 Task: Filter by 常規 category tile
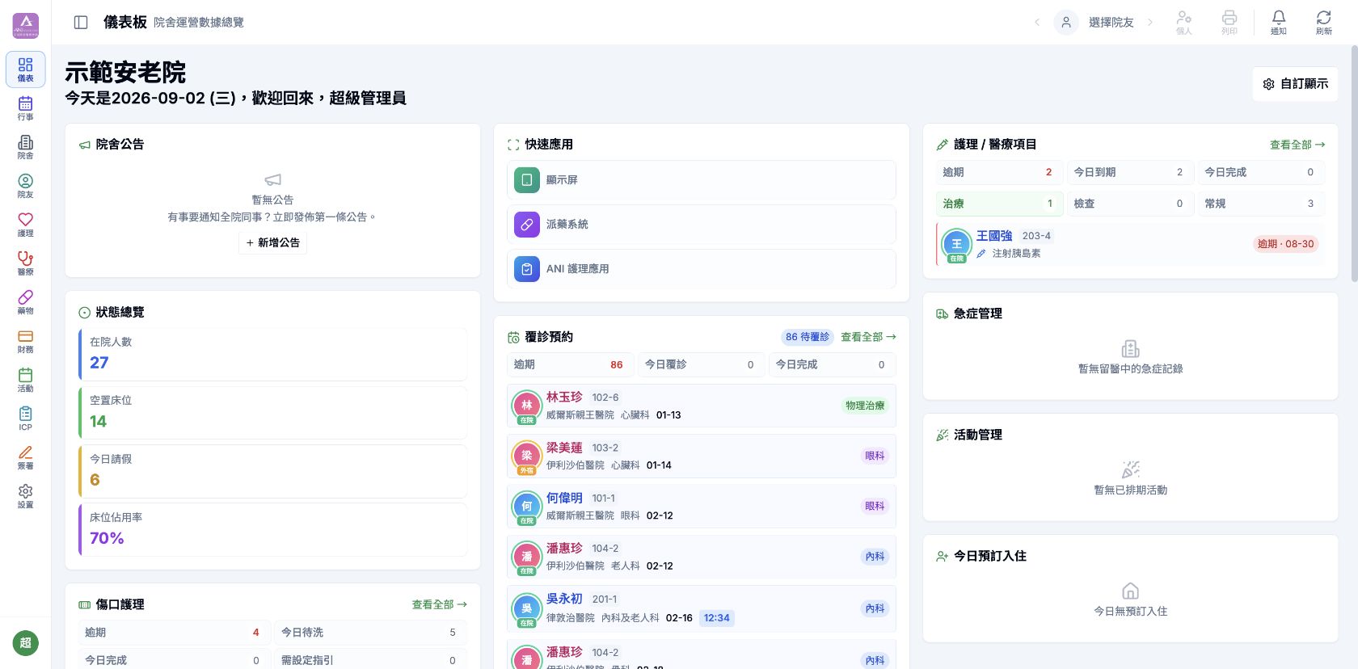click(1261, 204)
